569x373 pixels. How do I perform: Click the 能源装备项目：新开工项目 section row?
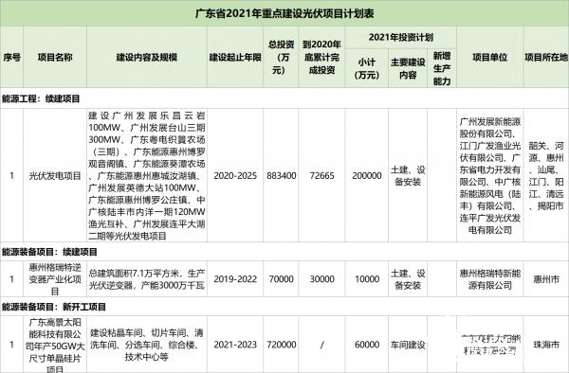tap(284, 307)
